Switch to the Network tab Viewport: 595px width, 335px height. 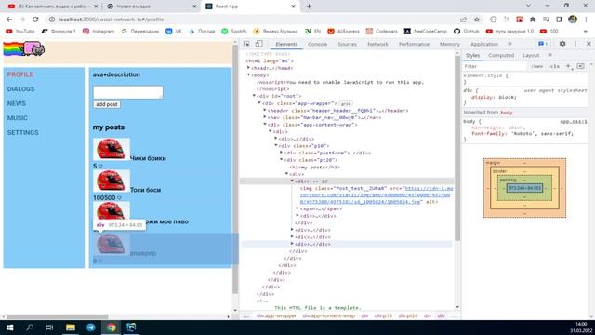coord(377,44)
